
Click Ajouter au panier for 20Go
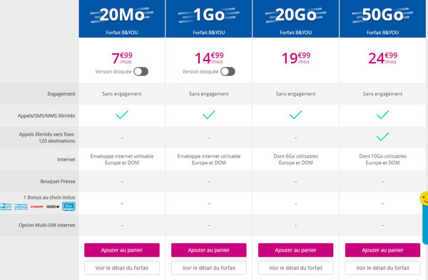pos(295,250)
